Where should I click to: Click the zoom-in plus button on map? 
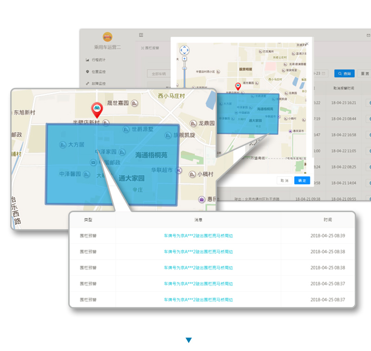click(x=184, y=59)
